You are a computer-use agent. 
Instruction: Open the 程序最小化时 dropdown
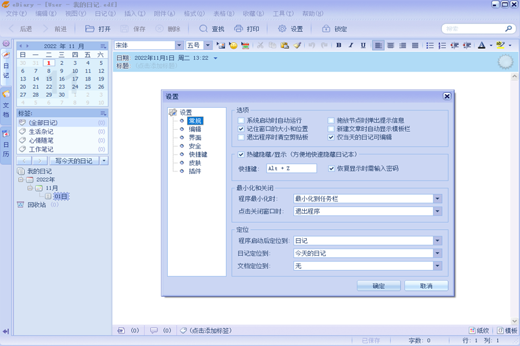tap(437, 199)
